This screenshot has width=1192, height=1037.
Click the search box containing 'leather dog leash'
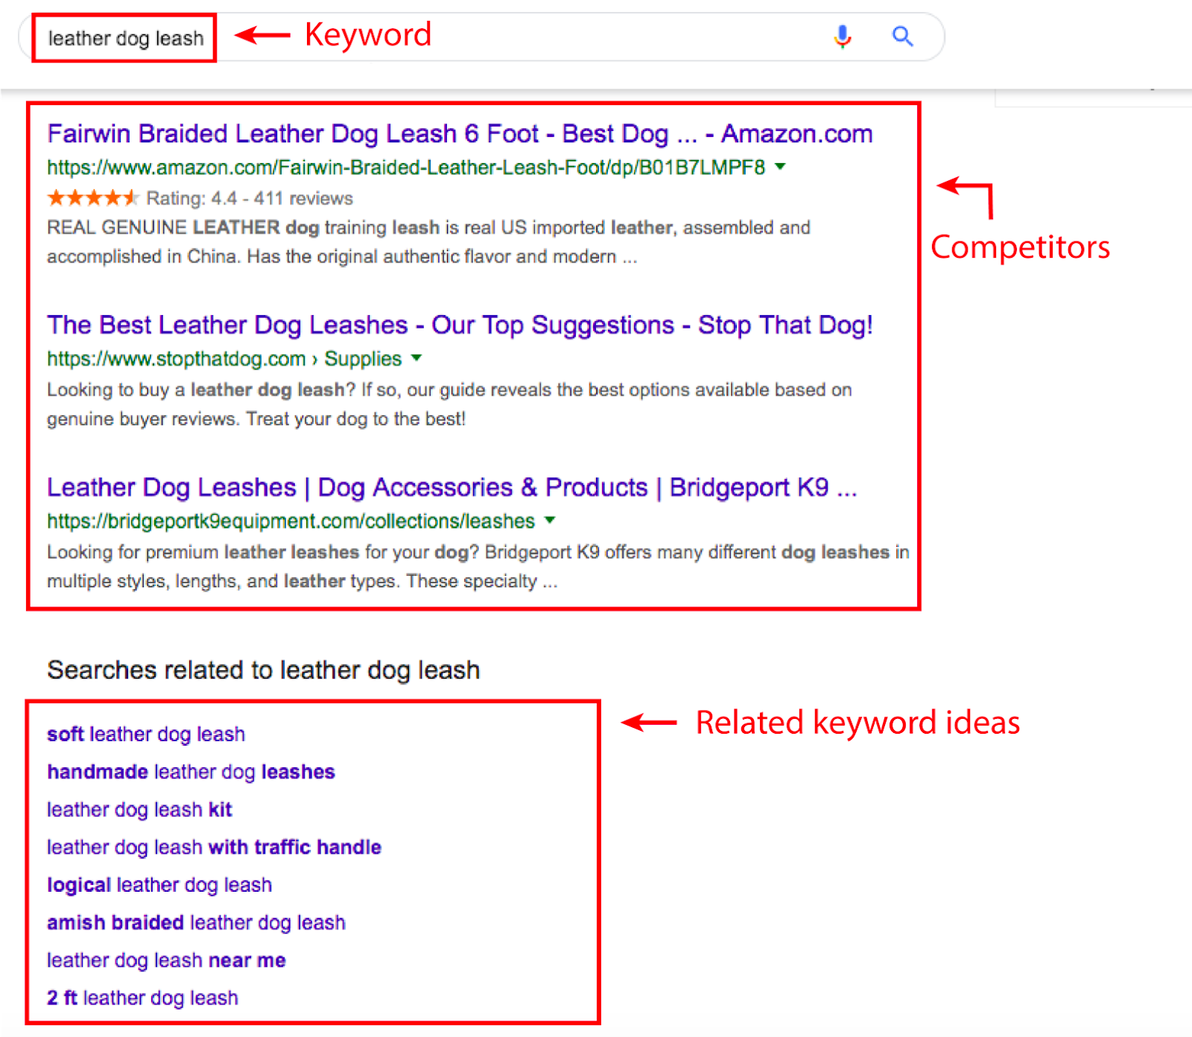(481, 37)
